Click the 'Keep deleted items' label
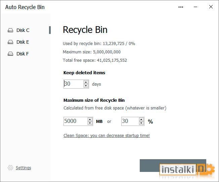The height and width of the screenshot is (182, 219). coord(84,73)
